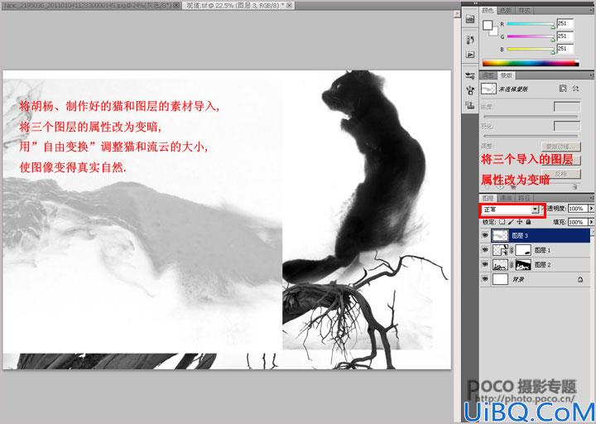Pick a color from the spectrum ramp
Viewport: 596px width, 424px height.
(531, 64)
